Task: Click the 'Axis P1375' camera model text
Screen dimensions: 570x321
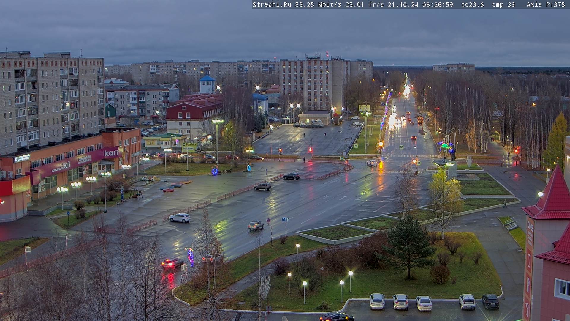Action: (546, 4)
